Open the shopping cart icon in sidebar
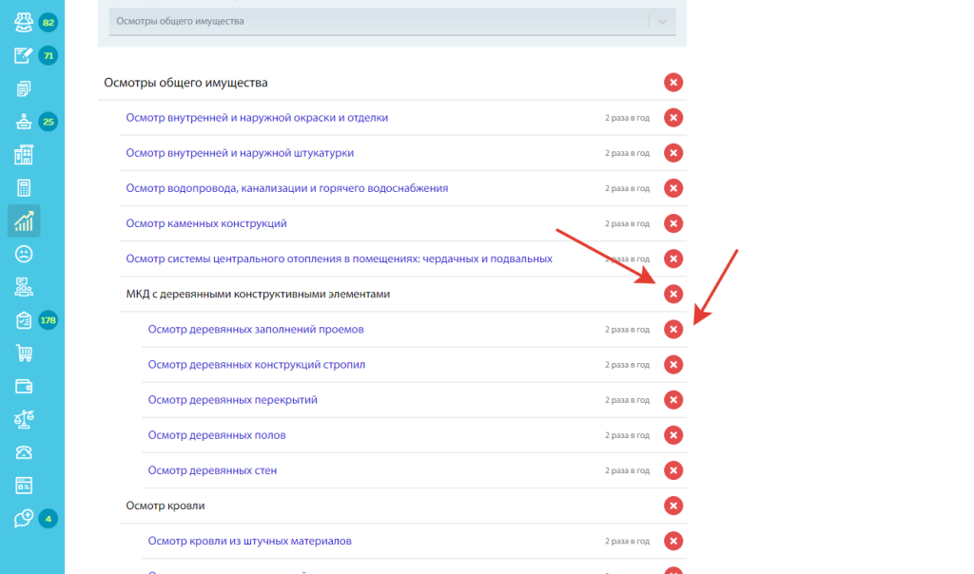974x574 pixels. click(24, 354)
